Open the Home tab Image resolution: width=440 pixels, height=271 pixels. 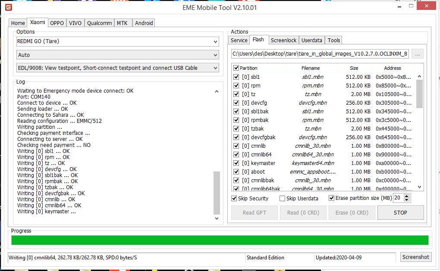tap(18, 23)
